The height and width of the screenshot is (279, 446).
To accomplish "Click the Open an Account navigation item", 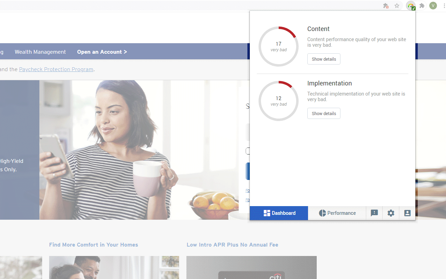I will click(102, 52).
